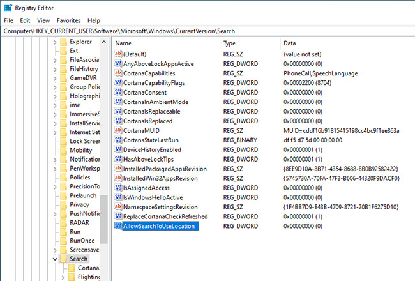Viewport: 415px width, 281px height.
Task: Expand the Notifications tree node
Action: [55, 160]
